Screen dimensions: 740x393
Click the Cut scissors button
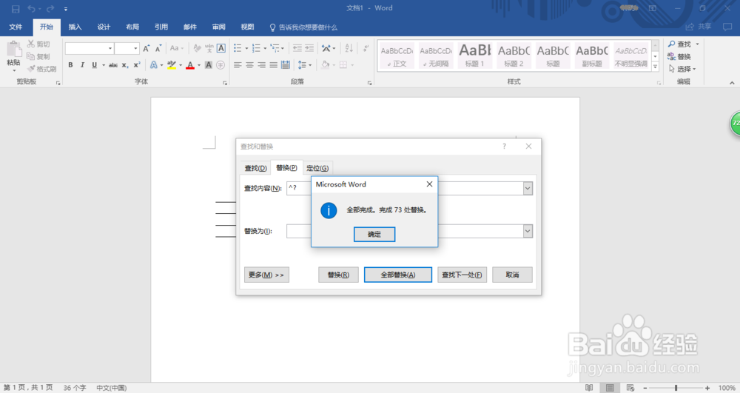click(38, 44)
